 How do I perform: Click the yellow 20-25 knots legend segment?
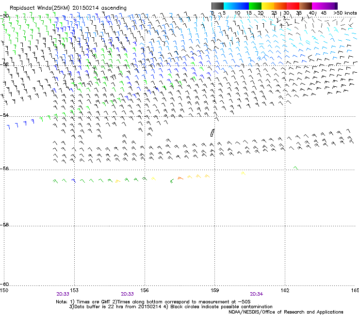pyautogui.click(x=268, y=6)
